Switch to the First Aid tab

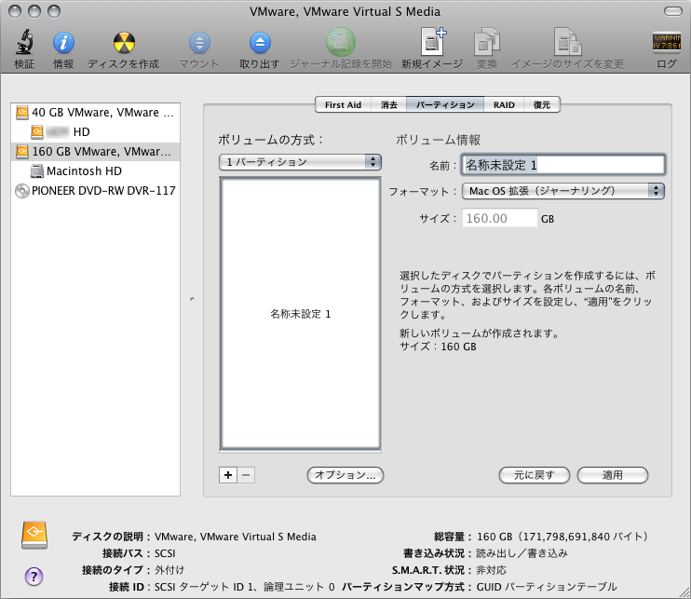pos(342,105)
